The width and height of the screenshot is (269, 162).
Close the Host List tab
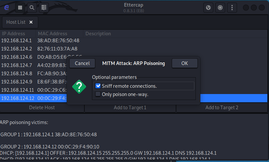click(x=31, y=22)
